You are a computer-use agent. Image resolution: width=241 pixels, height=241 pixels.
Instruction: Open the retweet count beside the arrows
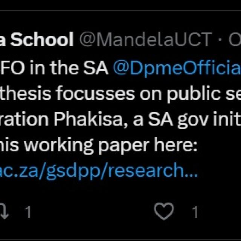(x=28, y=212)
